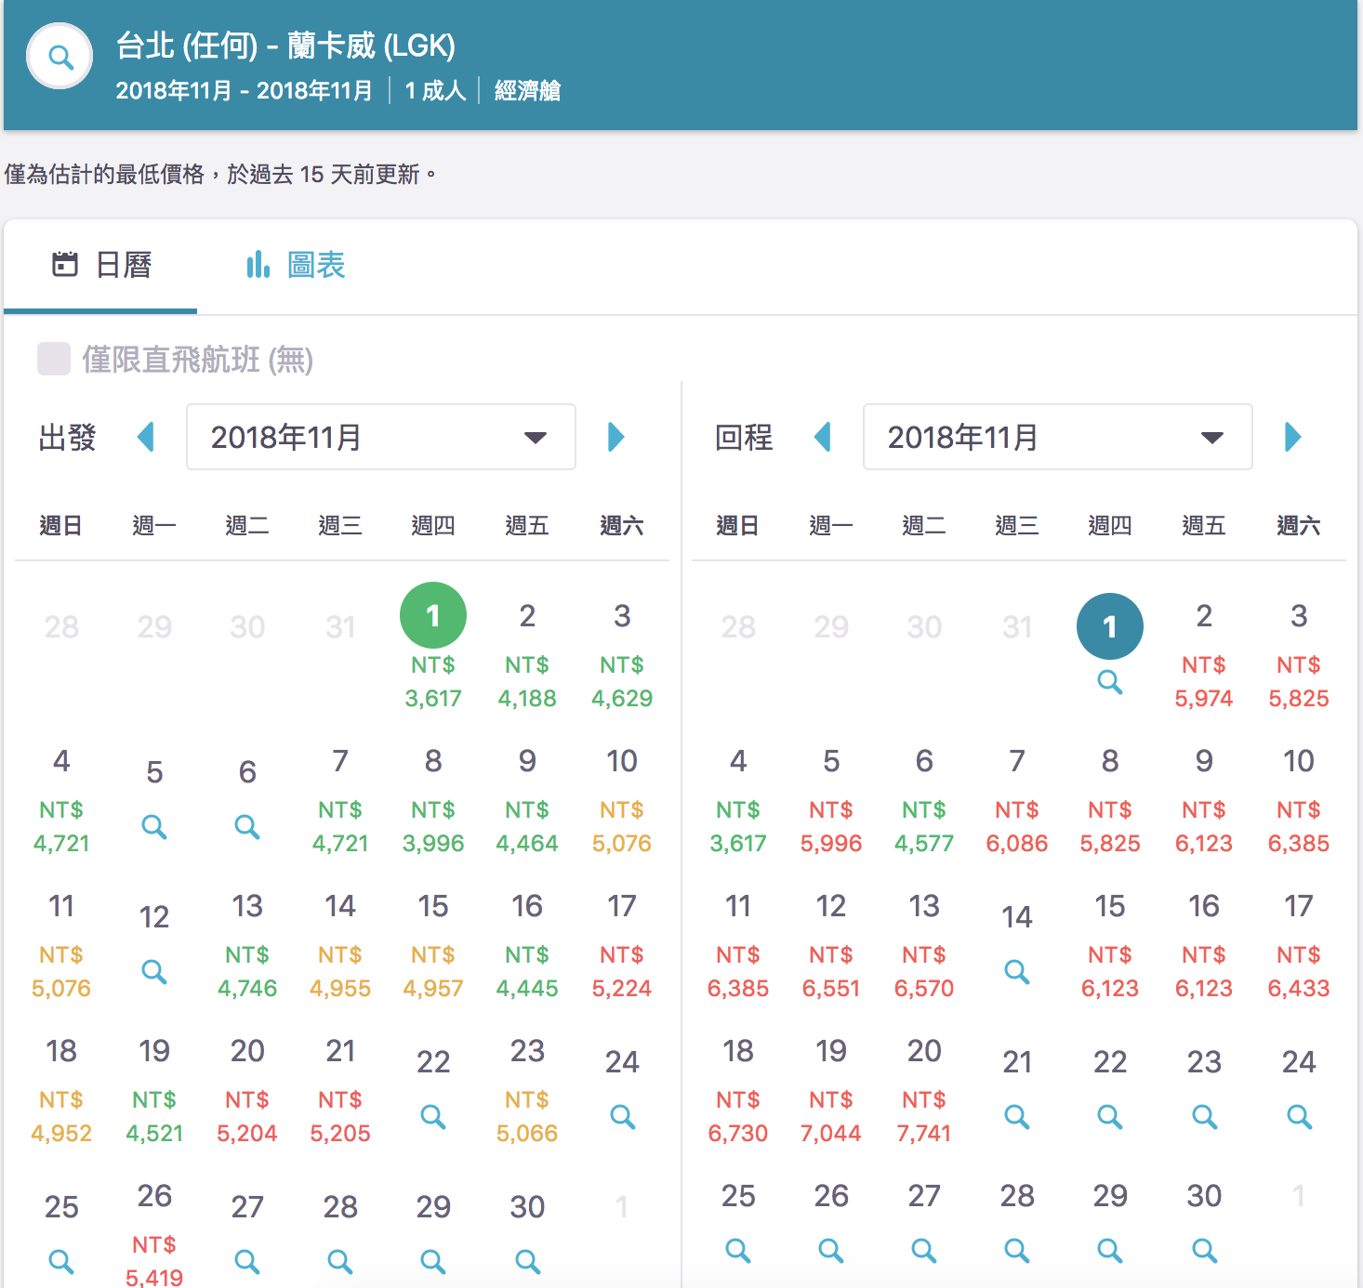
Task: Open the return month dropdown
Action: (1057, 437)
